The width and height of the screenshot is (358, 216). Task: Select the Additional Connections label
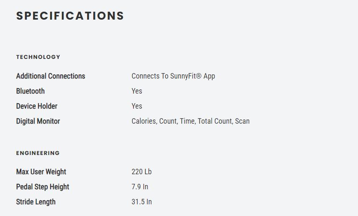click(x=51, y=76)
